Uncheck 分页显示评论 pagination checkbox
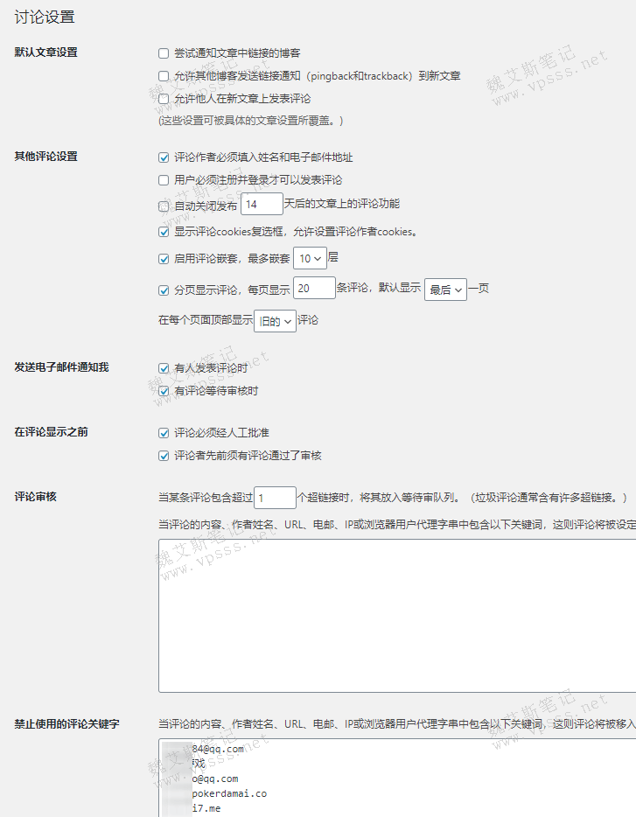 pos(164,290)
